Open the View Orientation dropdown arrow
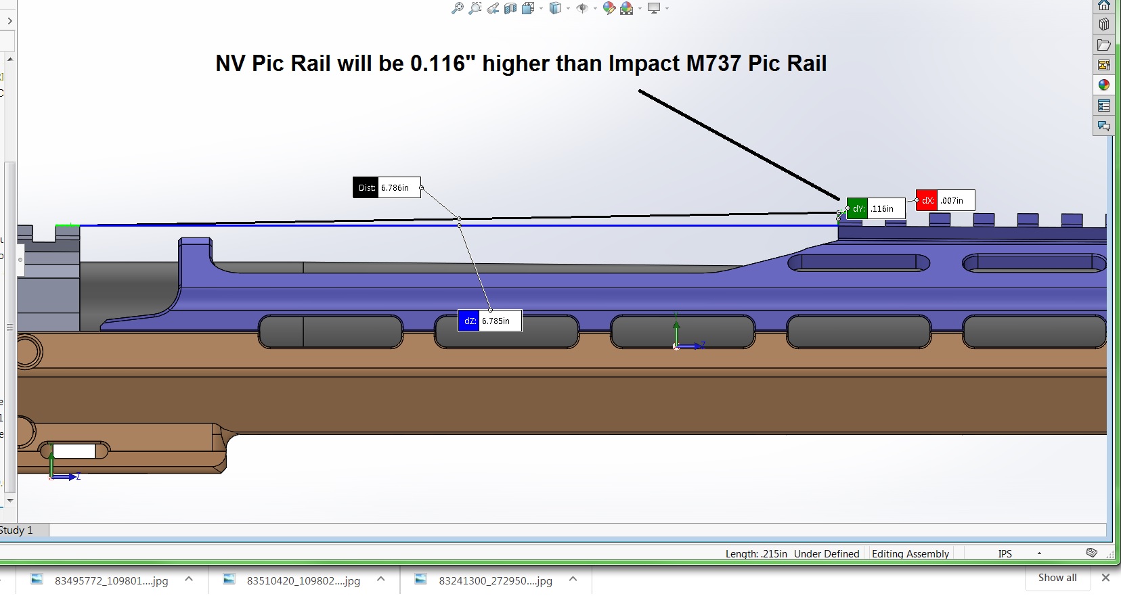Viewport: 1121px width, 598px height. [541, 9]
